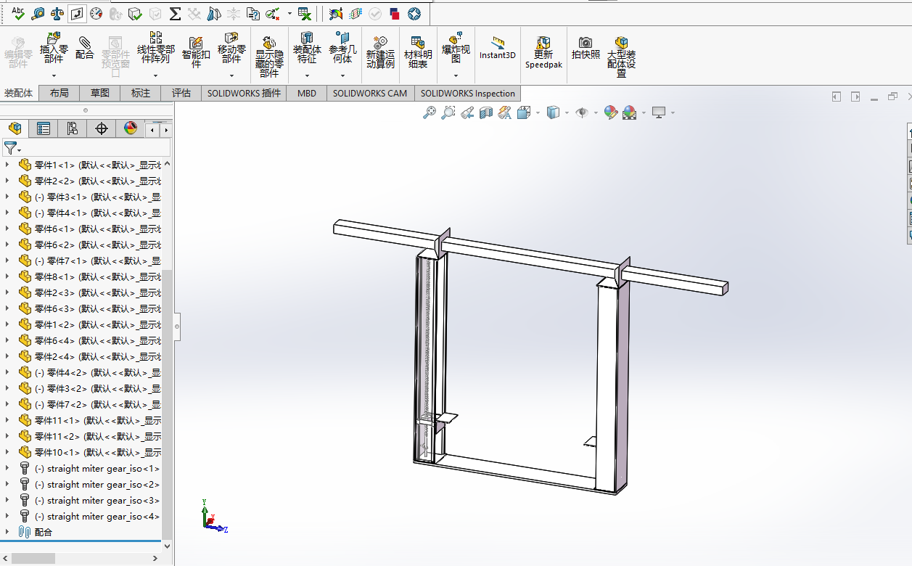Image resolution: width=912 pixels, height=566 pixels.
Task: Expand the 配合 mates folder in tree
Action: [7, 532]
